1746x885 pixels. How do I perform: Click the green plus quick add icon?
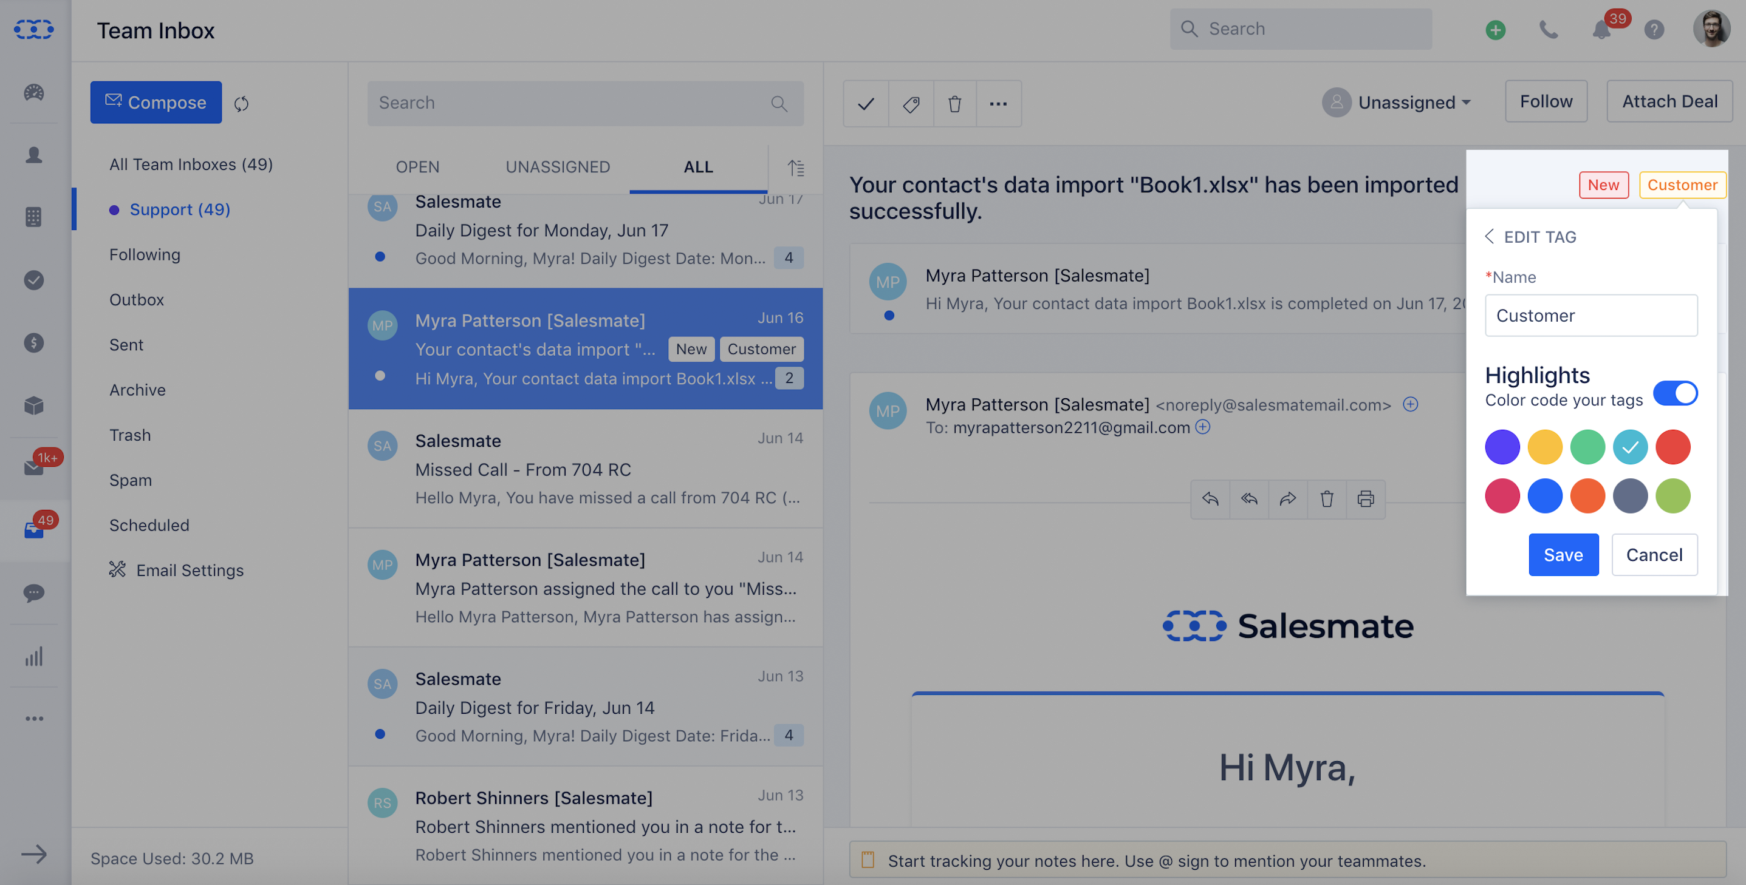click(1496, 30)
